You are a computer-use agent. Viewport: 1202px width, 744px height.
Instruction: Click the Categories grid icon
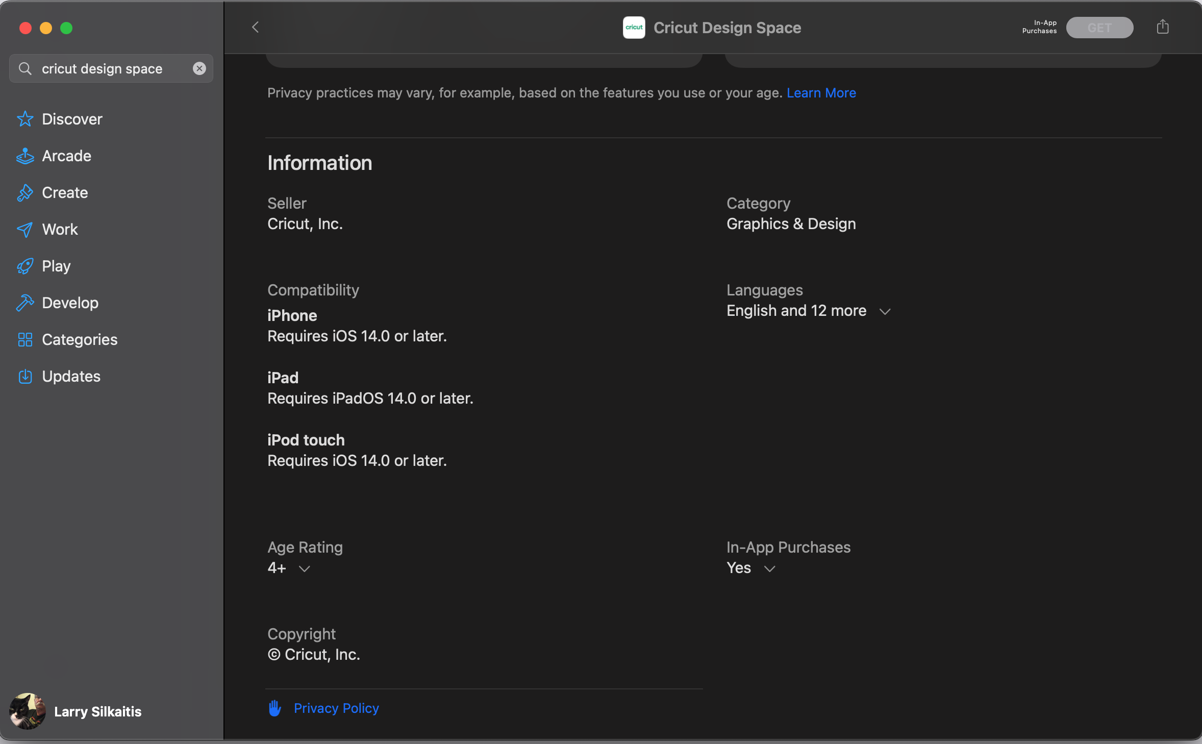click(25, 339)
